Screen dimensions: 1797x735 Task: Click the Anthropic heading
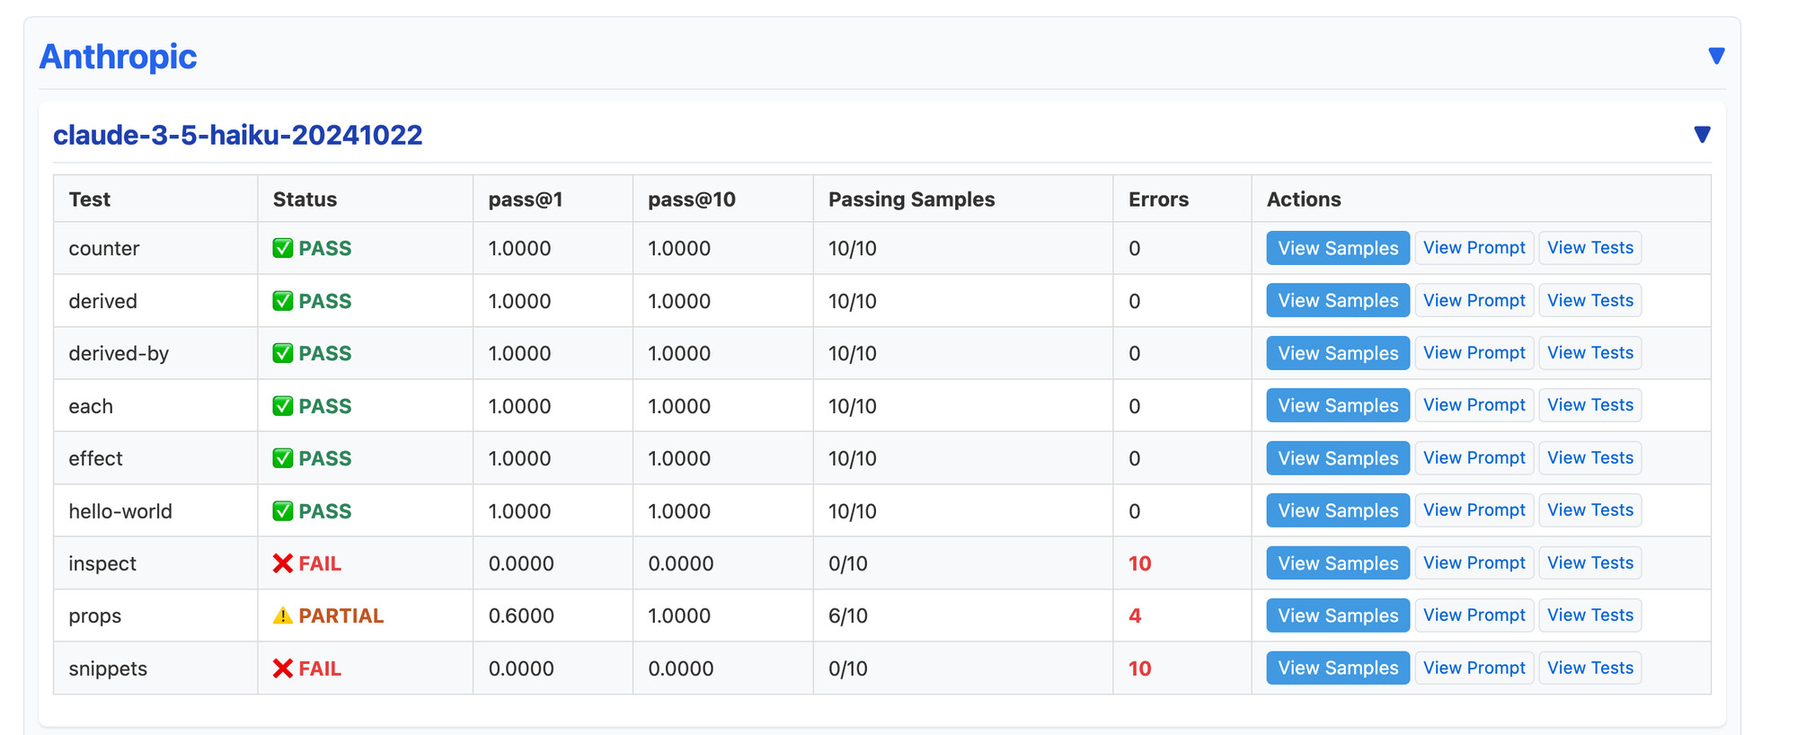tap(118, 57)
